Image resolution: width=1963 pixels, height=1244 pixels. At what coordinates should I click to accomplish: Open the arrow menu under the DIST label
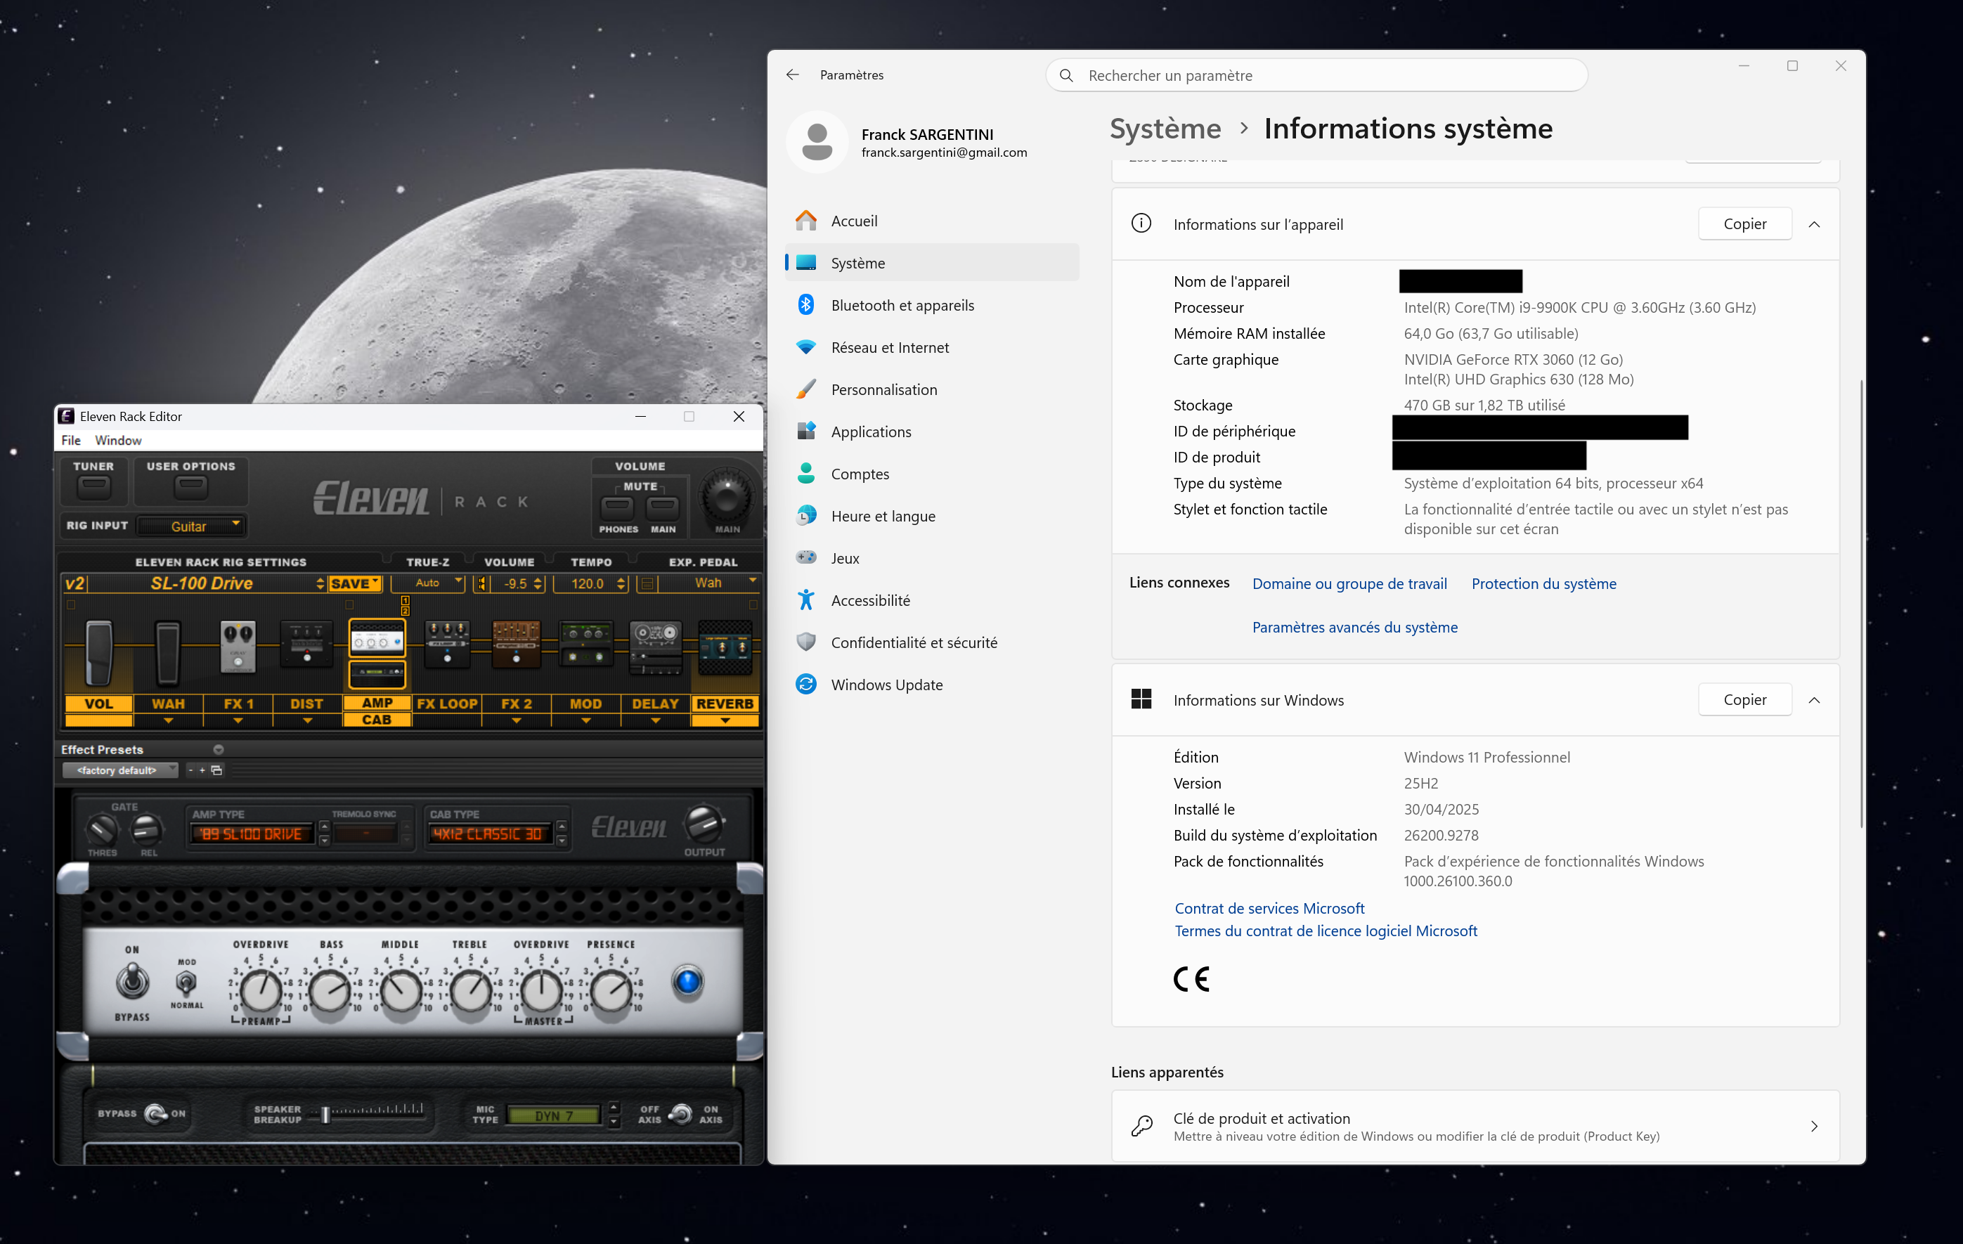[307, 720]
